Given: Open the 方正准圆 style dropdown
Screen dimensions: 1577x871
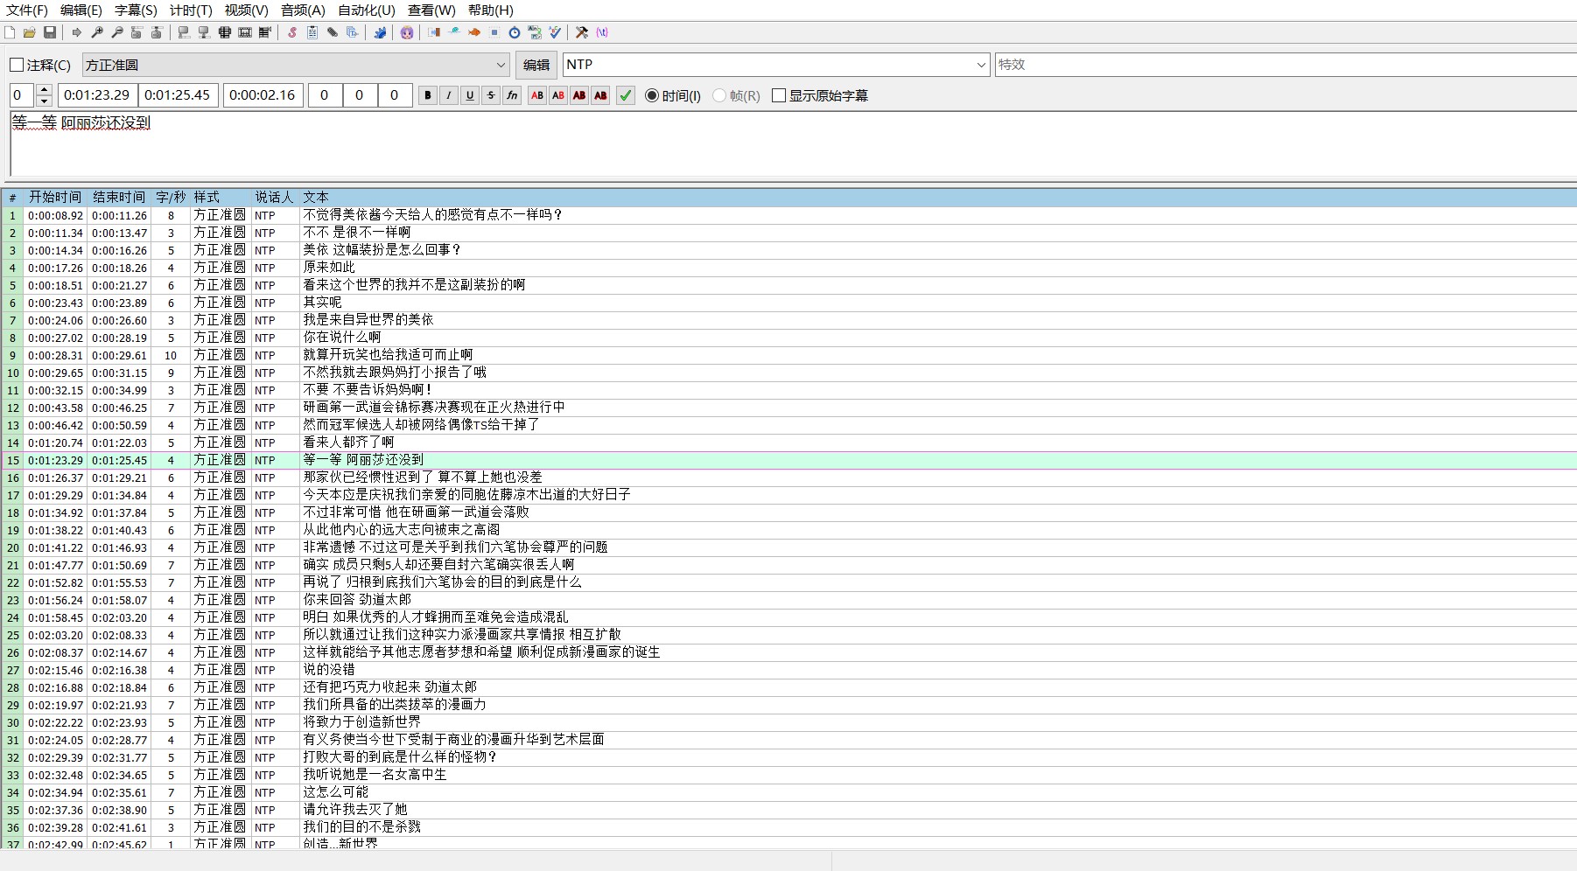Looking at the screenshot, I should (x=296, y=65).
